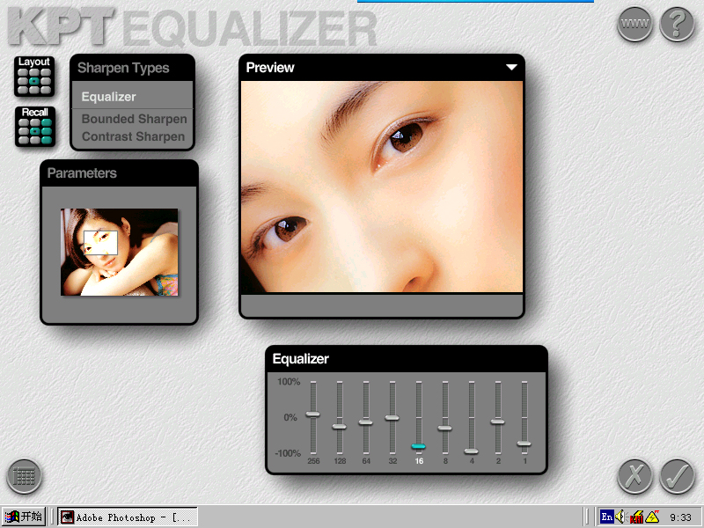Click the 256 band slider handle
This screenshot has width=704, height=528.
click(x=313, y=414)
